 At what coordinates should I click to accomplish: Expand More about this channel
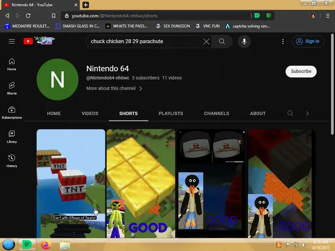point(114,88)
